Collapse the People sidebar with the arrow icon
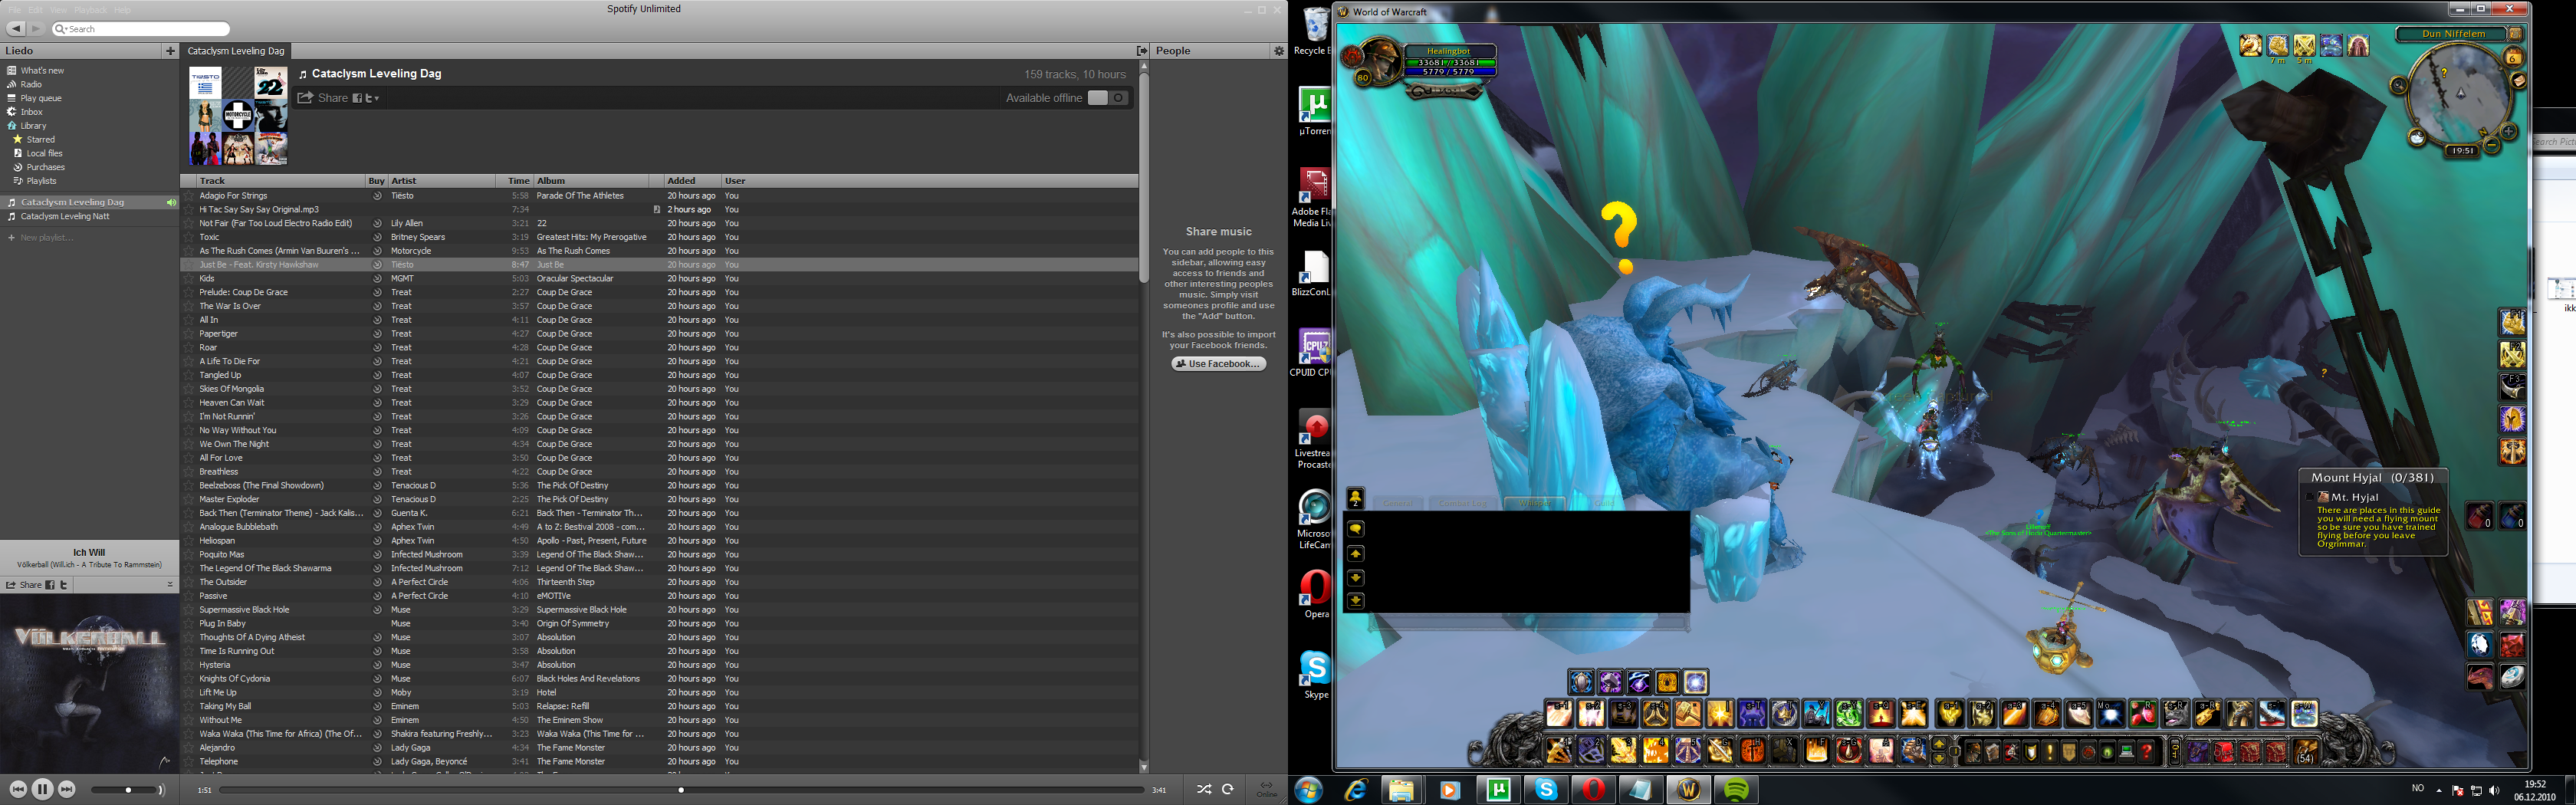The width and height of the screenshot is (2576, 805). (1142, 51)
